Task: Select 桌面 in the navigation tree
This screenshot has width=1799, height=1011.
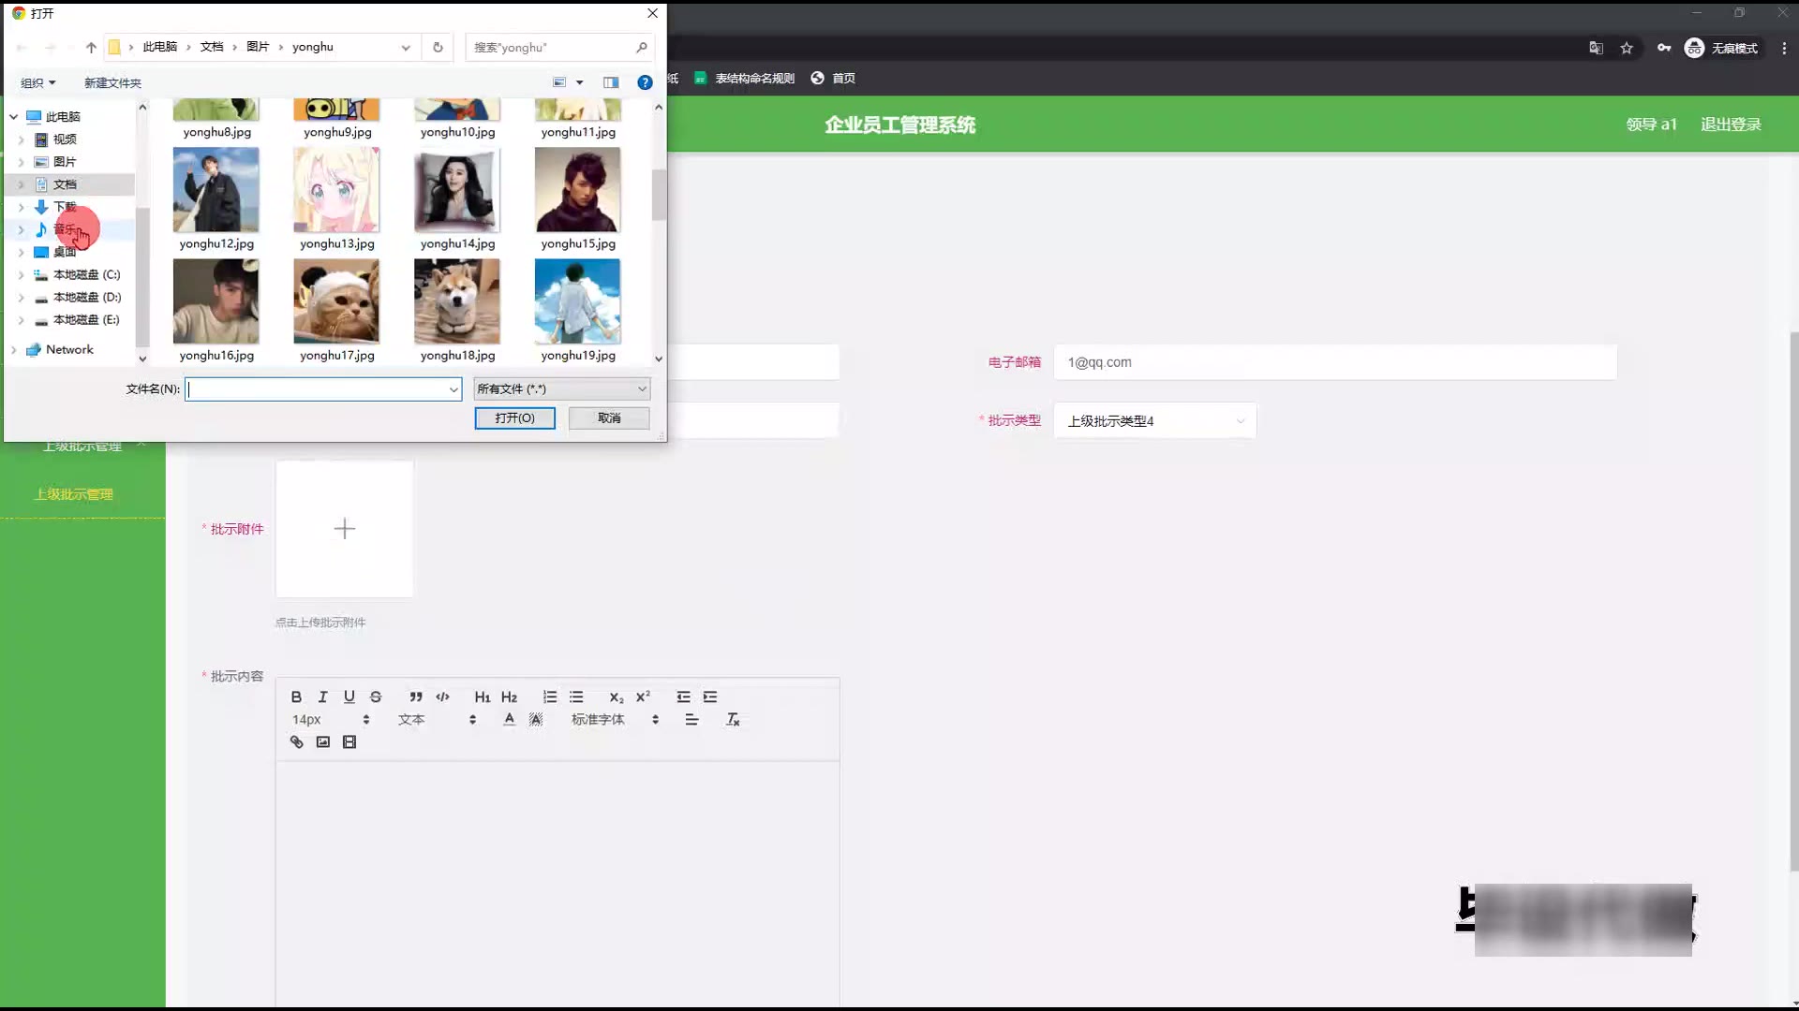Action: click(x=65, y=252)
